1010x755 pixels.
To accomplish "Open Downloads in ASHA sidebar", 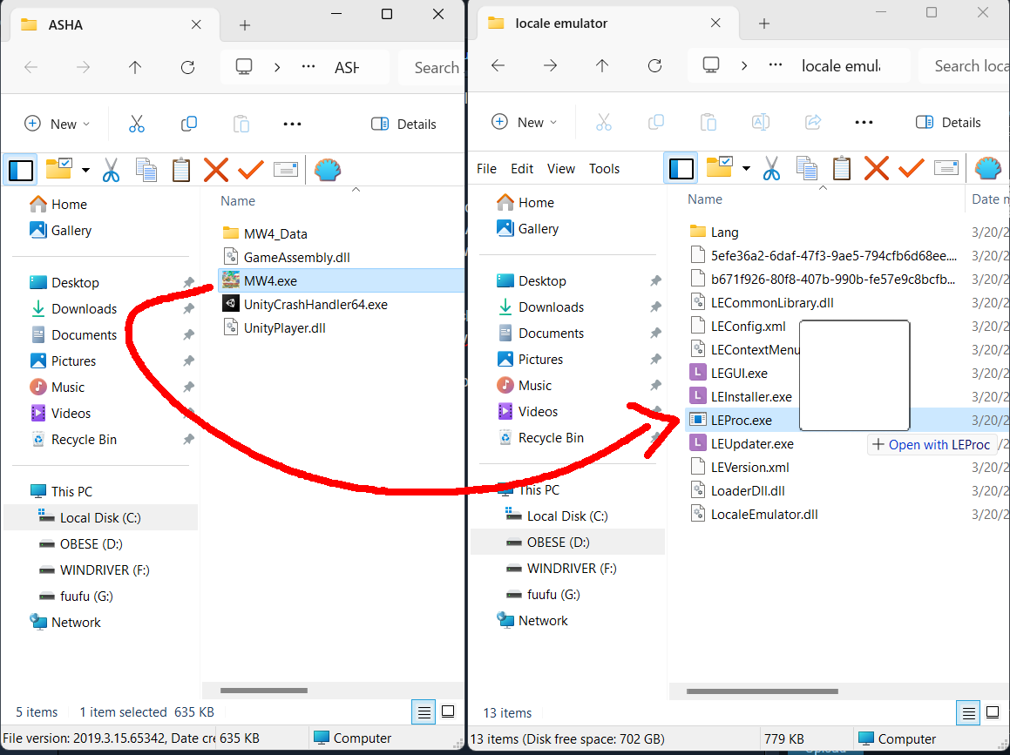I will pyautogui.click(x=85, y=309).
